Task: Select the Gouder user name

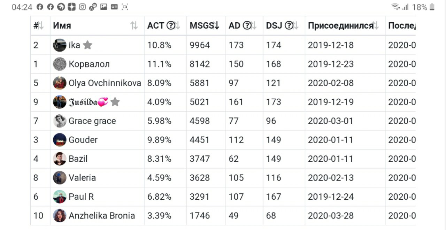Action: click(83, 140)
